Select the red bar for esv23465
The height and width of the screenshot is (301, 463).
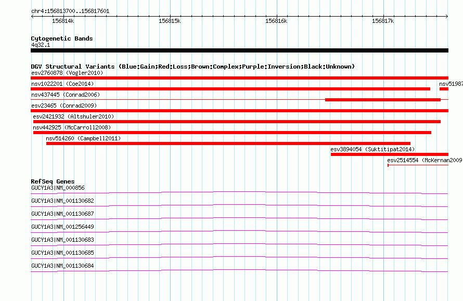239,111
